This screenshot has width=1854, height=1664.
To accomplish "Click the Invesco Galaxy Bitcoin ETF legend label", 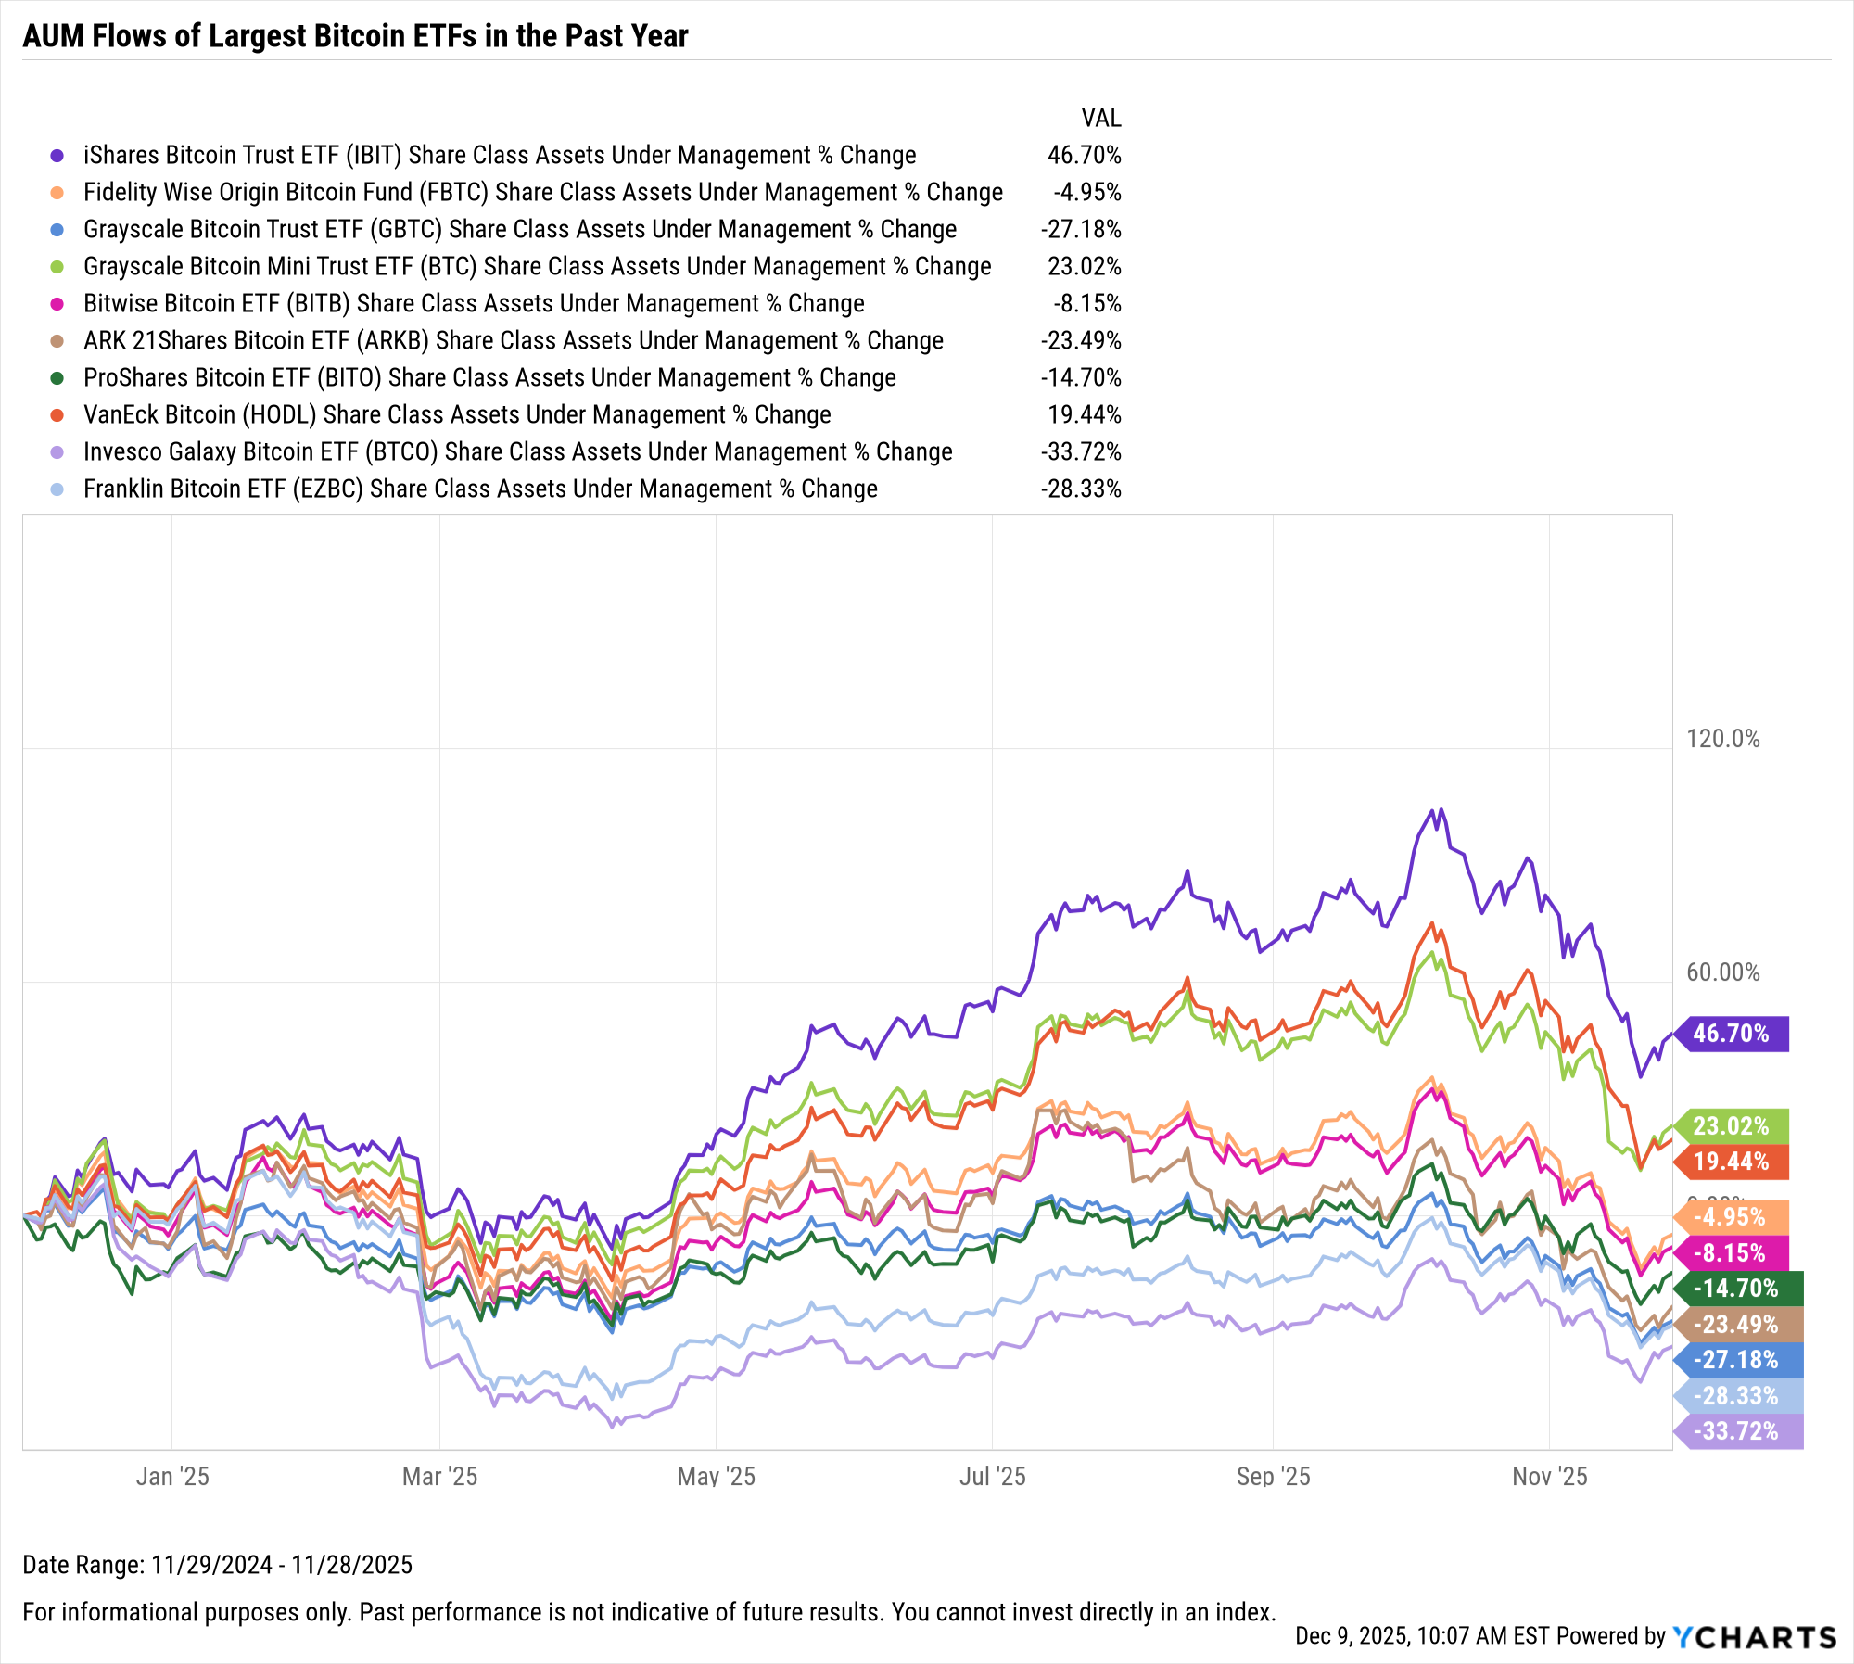I will [x=517, y=452].
